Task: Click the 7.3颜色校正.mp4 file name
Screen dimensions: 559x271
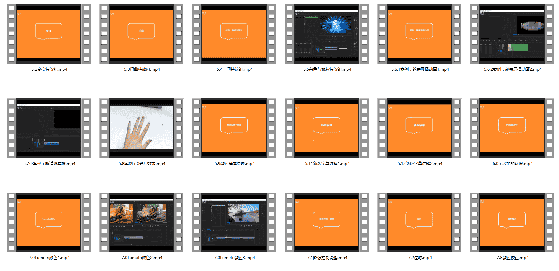Action: tap(513, 258)
